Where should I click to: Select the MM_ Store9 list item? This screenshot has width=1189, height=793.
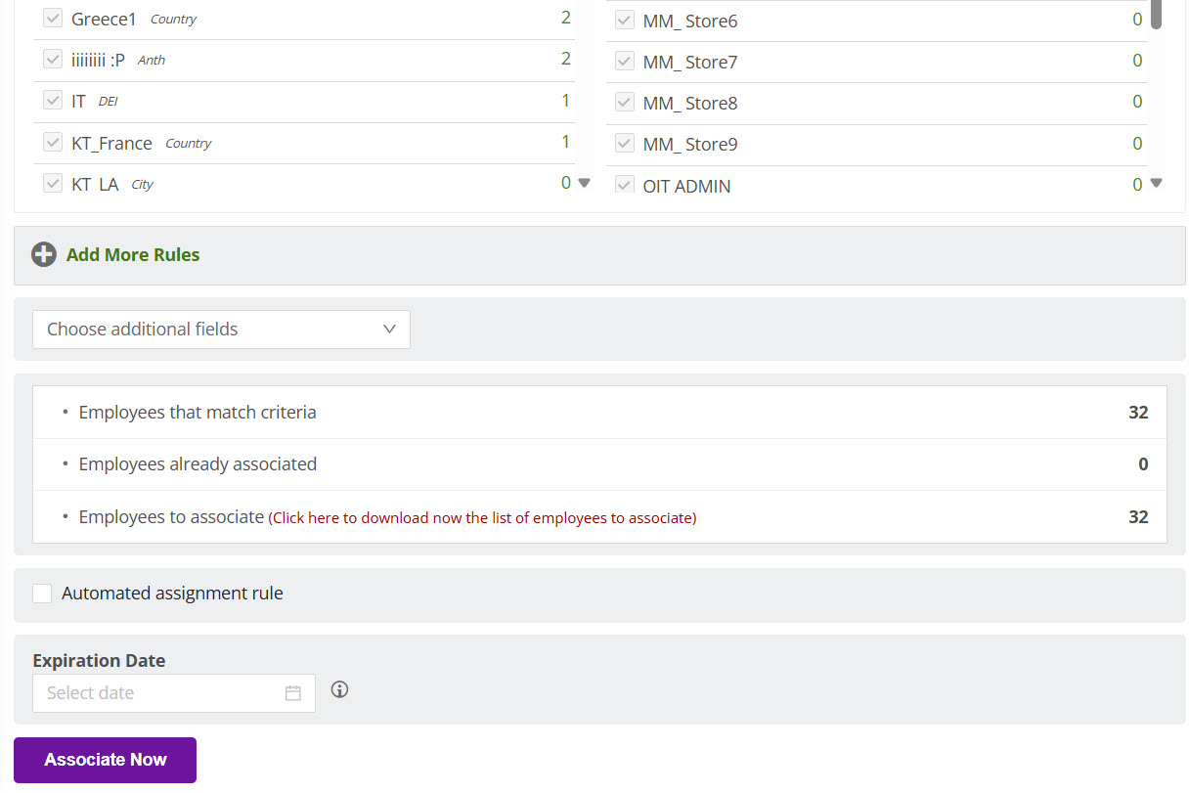689,145
